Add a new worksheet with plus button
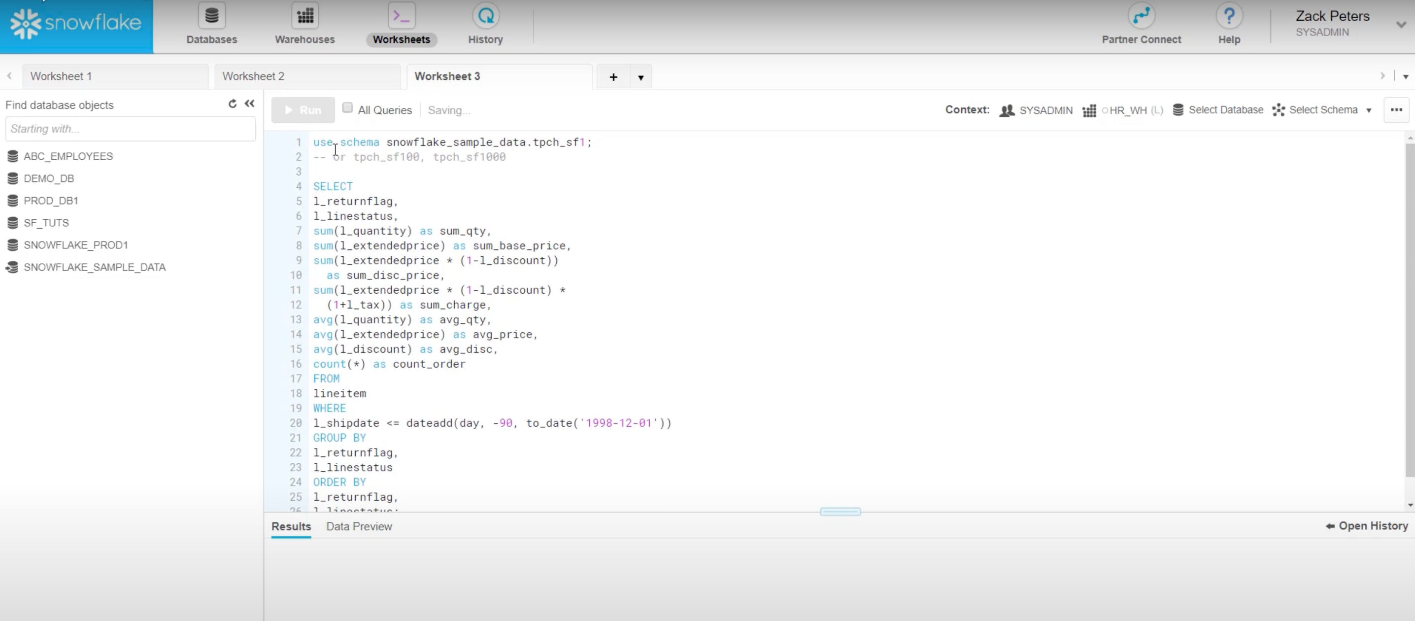 point(613,77)
